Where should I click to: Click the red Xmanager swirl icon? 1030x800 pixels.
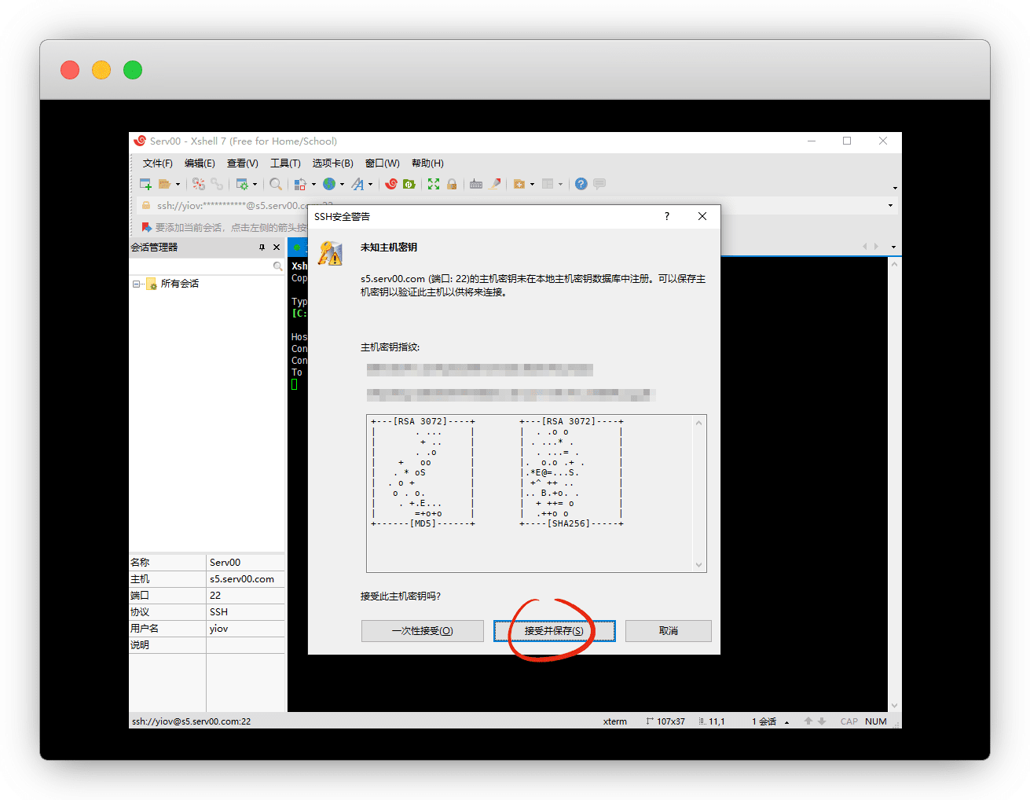pyautogui.click(x=391, y=184)
